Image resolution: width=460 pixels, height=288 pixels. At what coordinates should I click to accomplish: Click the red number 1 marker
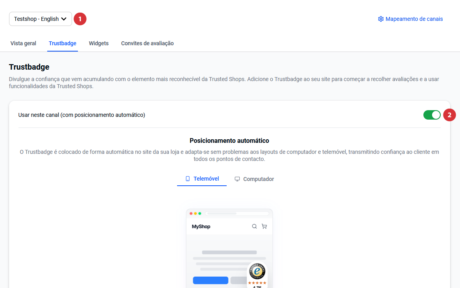point(80,19)
